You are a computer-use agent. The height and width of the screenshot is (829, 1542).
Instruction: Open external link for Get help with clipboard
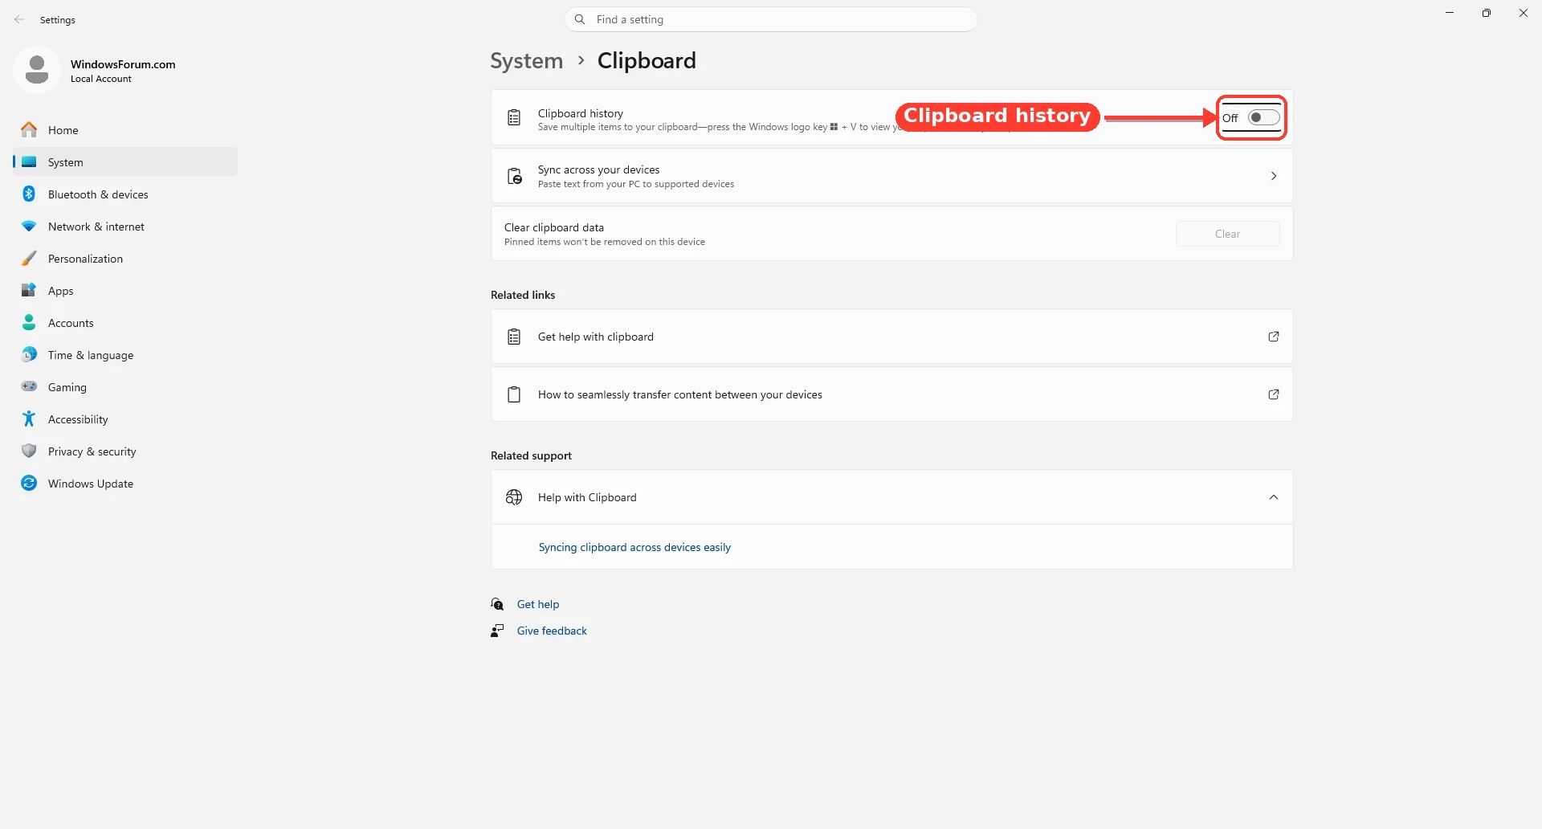1274,337
